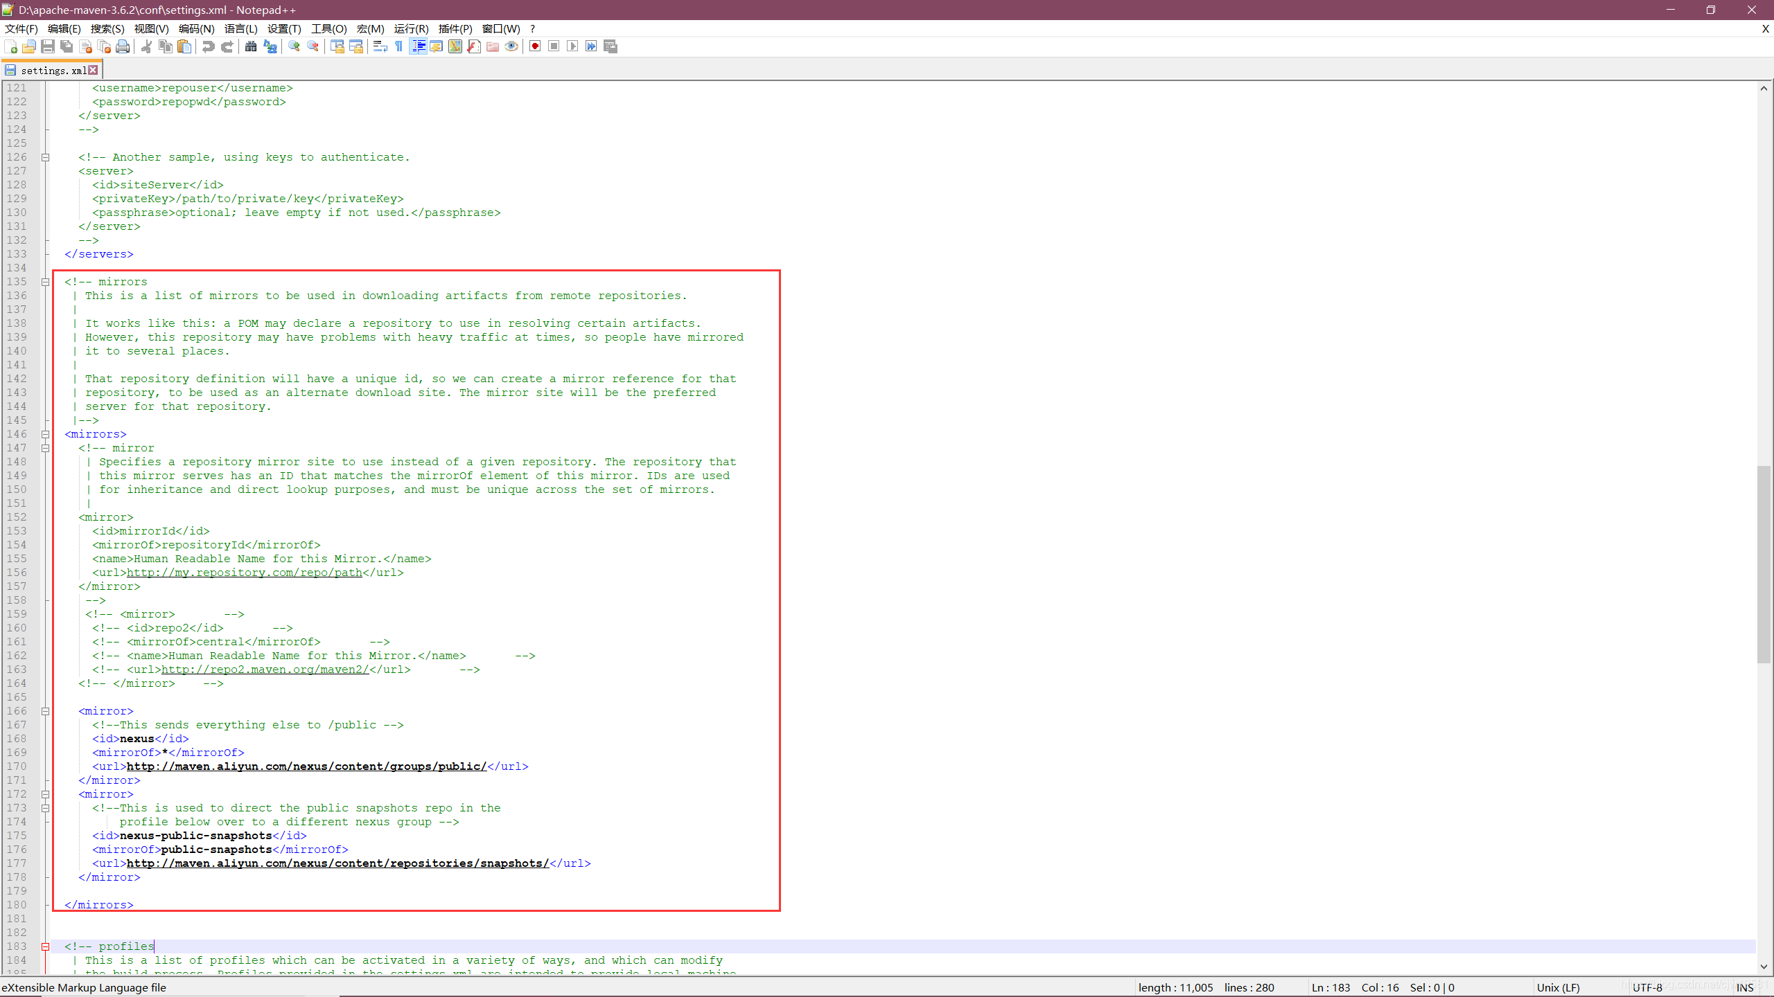Click the Close All documents icon
1774x997 pixels.
(104, 46)
